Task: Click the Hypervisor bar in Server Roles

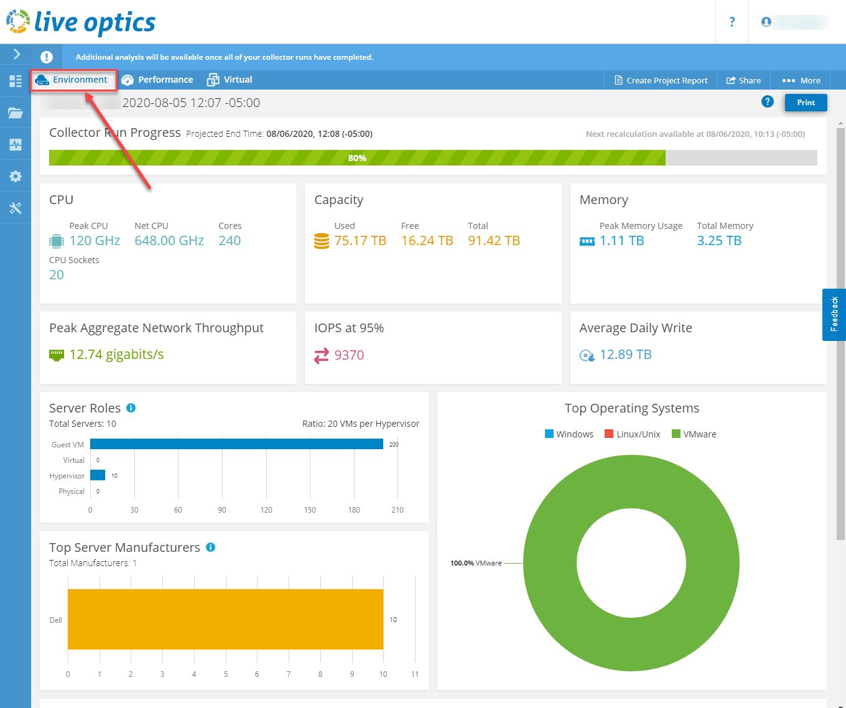Action: tap(98, 475)
